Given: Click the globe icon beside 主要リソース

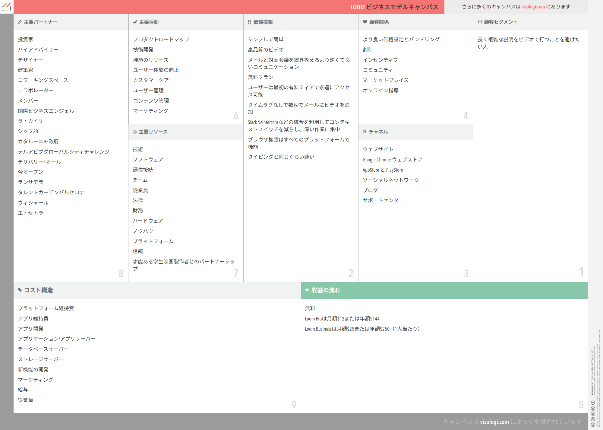Looking at the screenshot, I should point(135,132).
